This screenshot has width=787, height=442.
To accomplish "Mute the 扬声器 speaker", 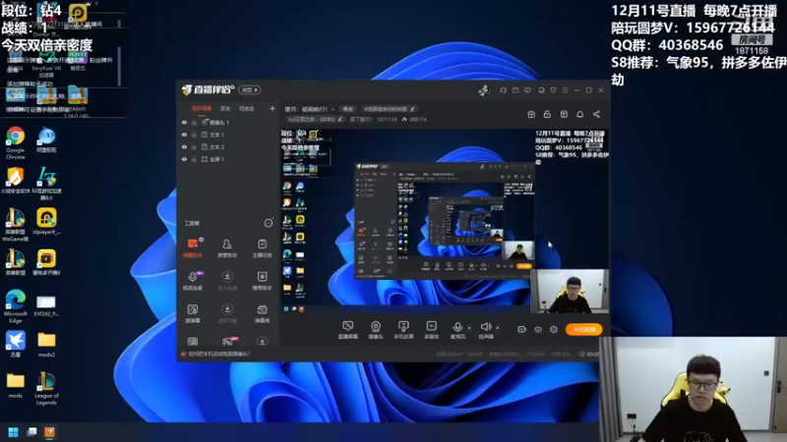I will pos(485,330).
